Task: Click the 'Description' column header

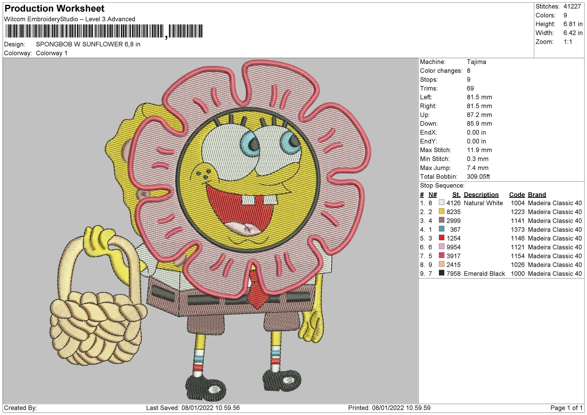Action: click(x=481, y=195)
